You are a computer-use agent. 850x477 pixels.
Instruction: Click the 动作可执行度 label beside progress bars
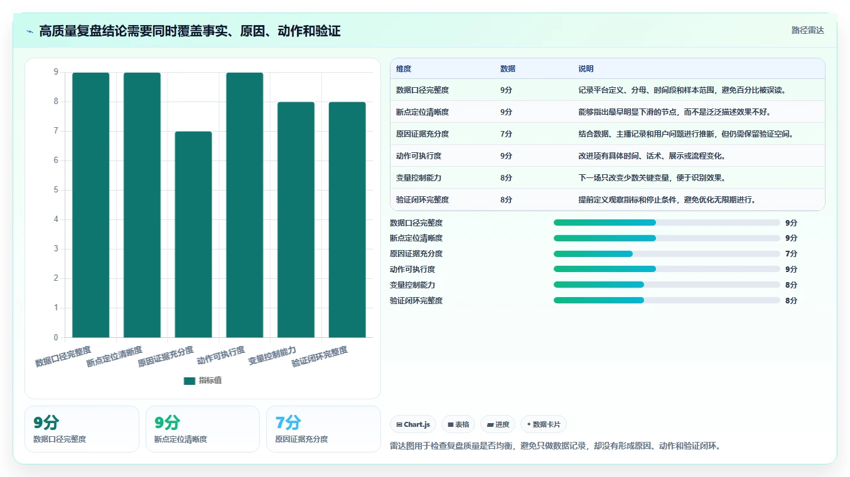pos(412,270)
